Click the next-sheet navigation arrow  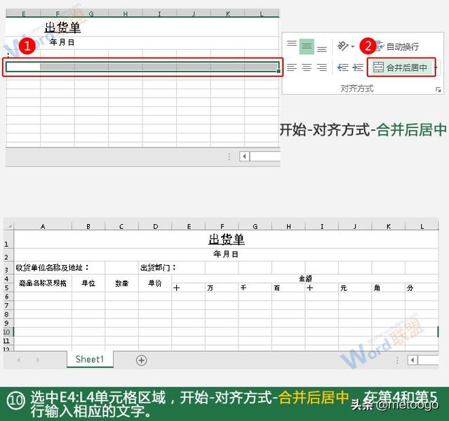click(x=37, y=360)
